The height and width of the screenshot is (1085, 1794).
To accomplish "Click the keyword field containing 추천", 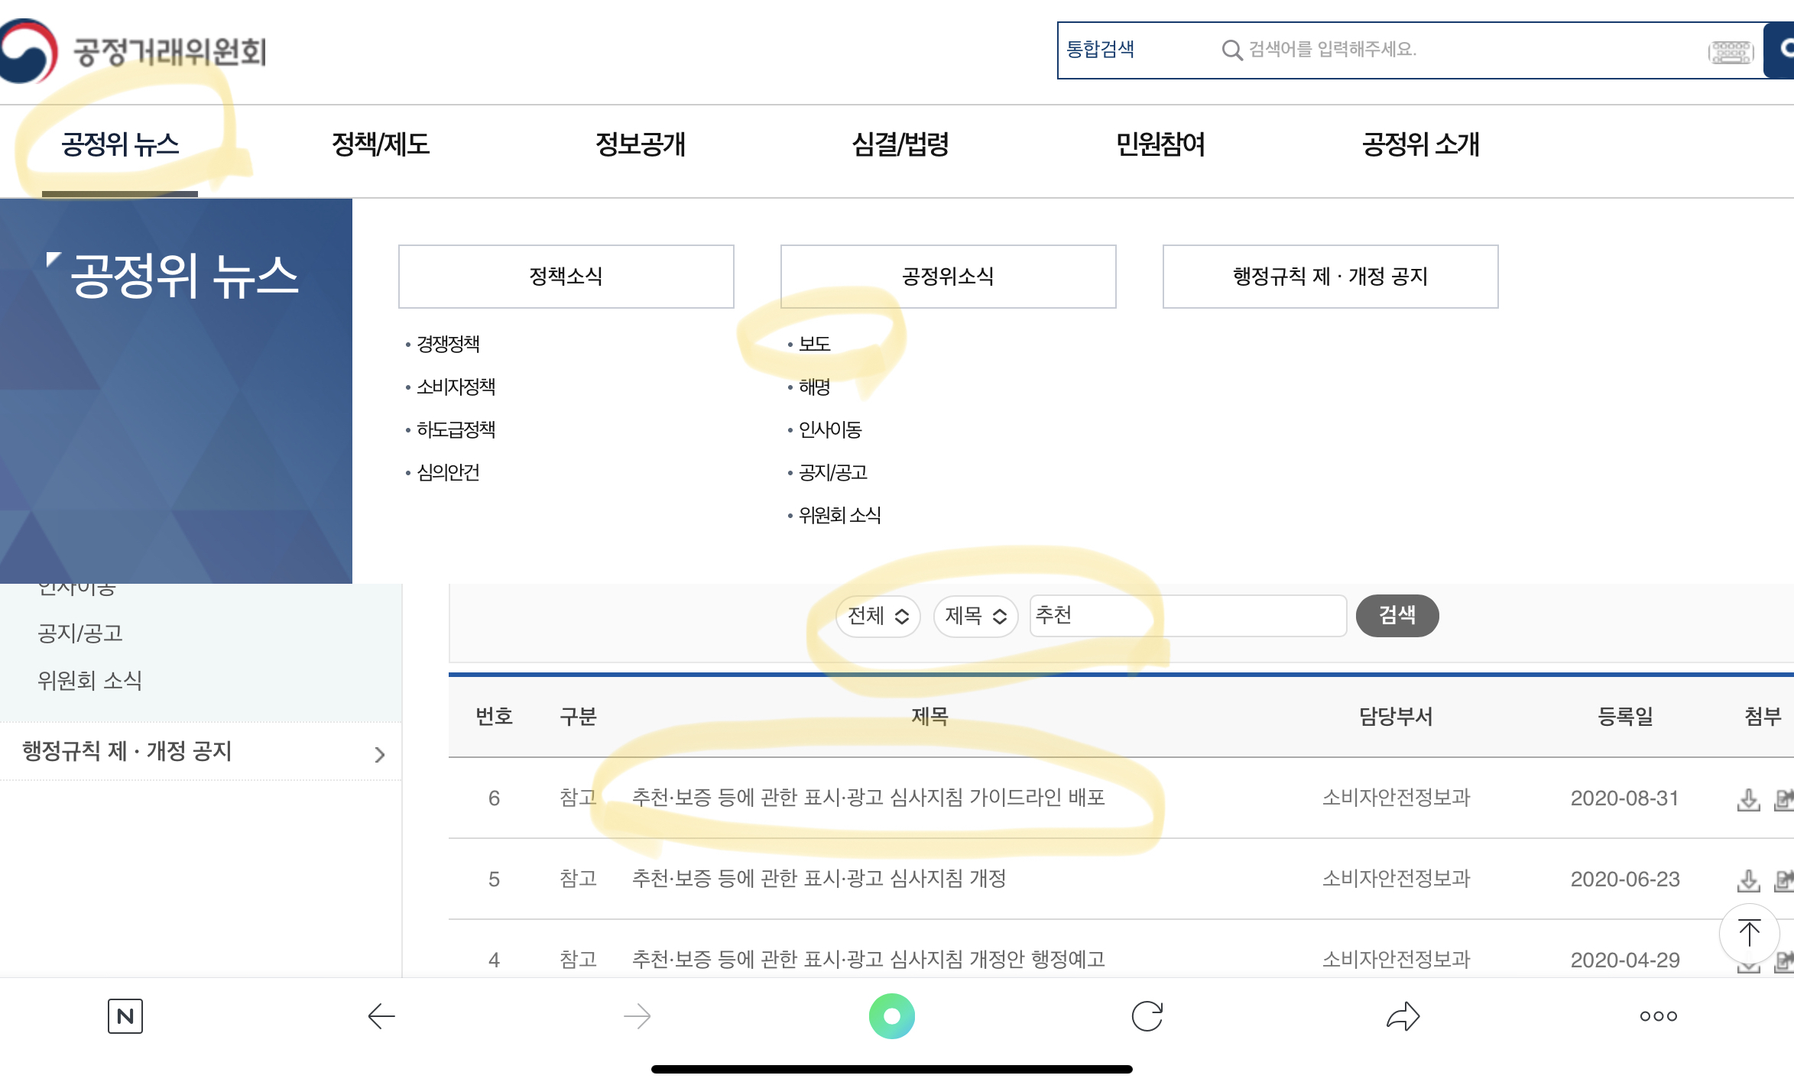I will (x=1187, y=616).
